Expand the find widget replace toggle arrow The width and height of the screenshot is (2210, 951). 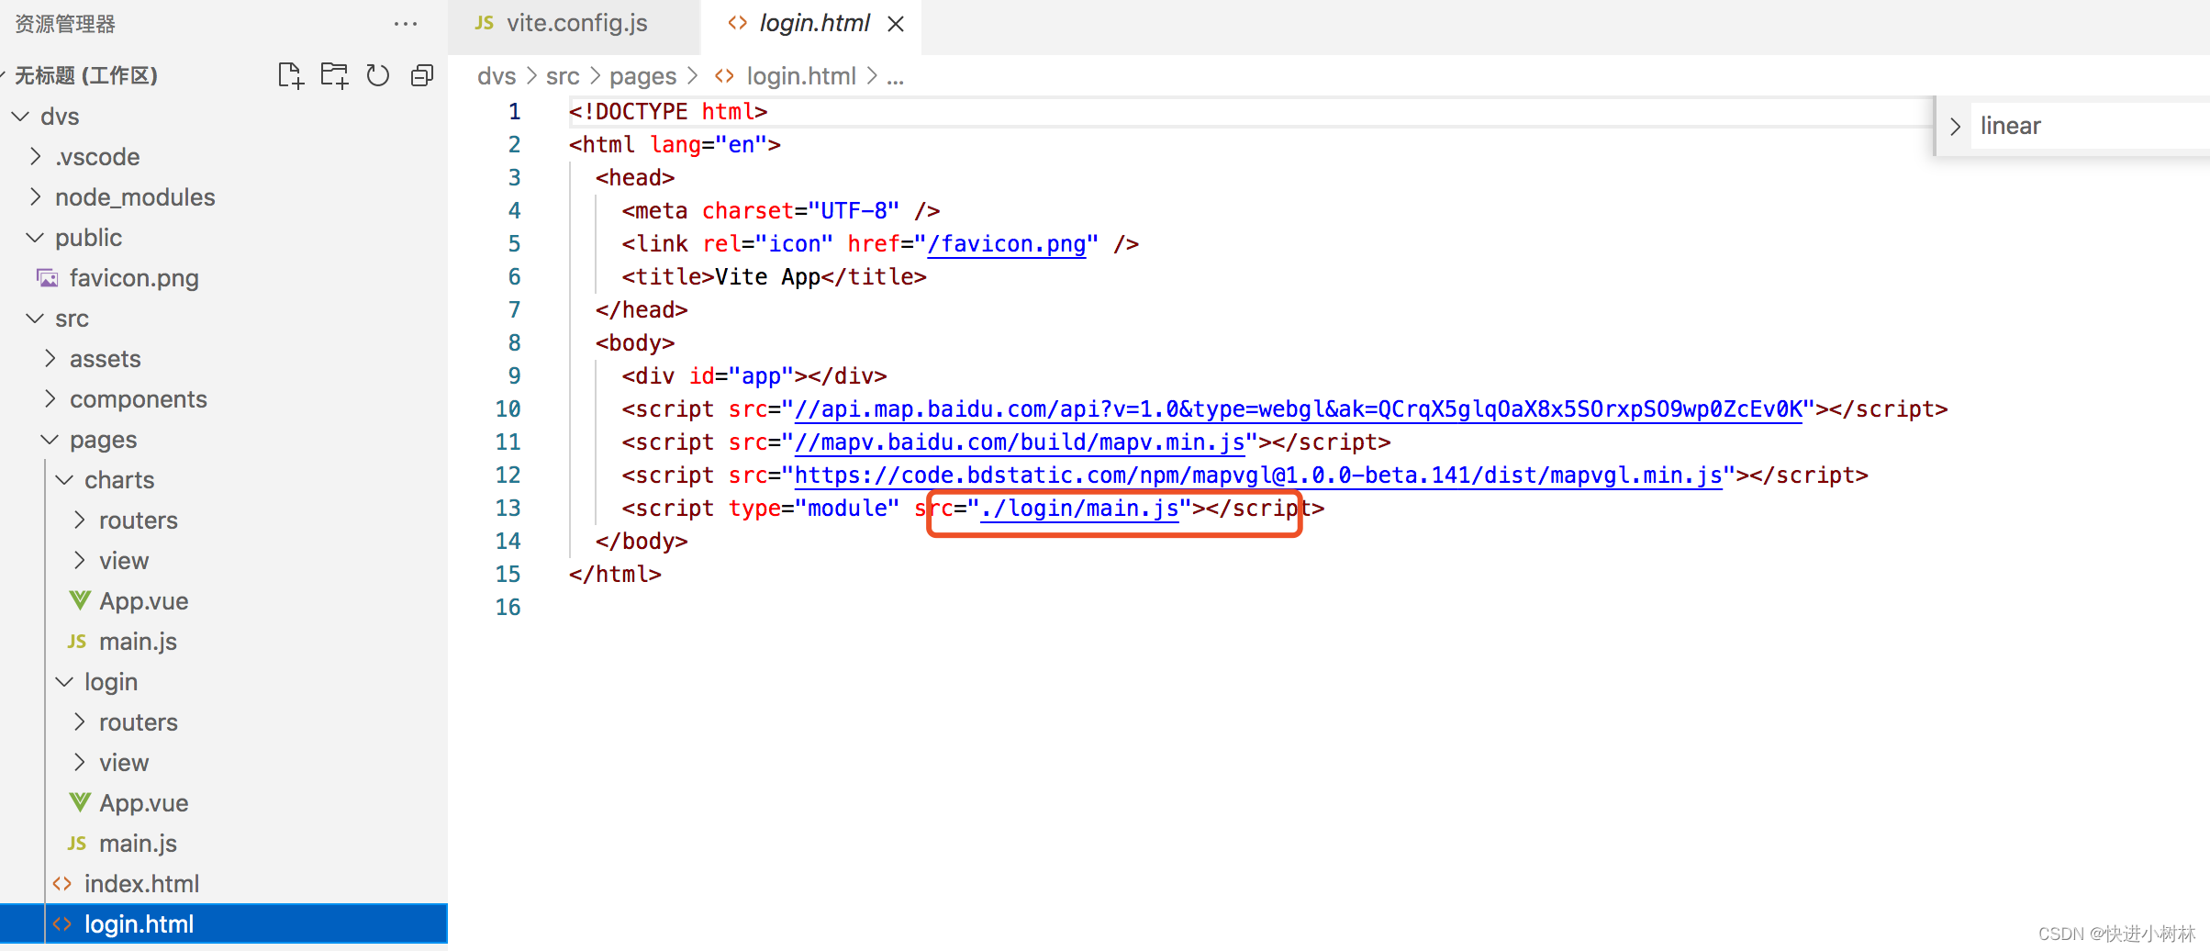coord(1955,126)
